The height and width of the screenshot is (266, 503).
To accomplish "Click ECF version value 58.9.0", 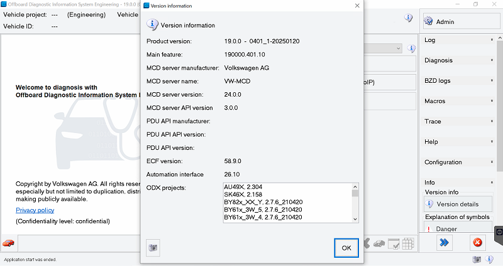I will pos(233,161).
